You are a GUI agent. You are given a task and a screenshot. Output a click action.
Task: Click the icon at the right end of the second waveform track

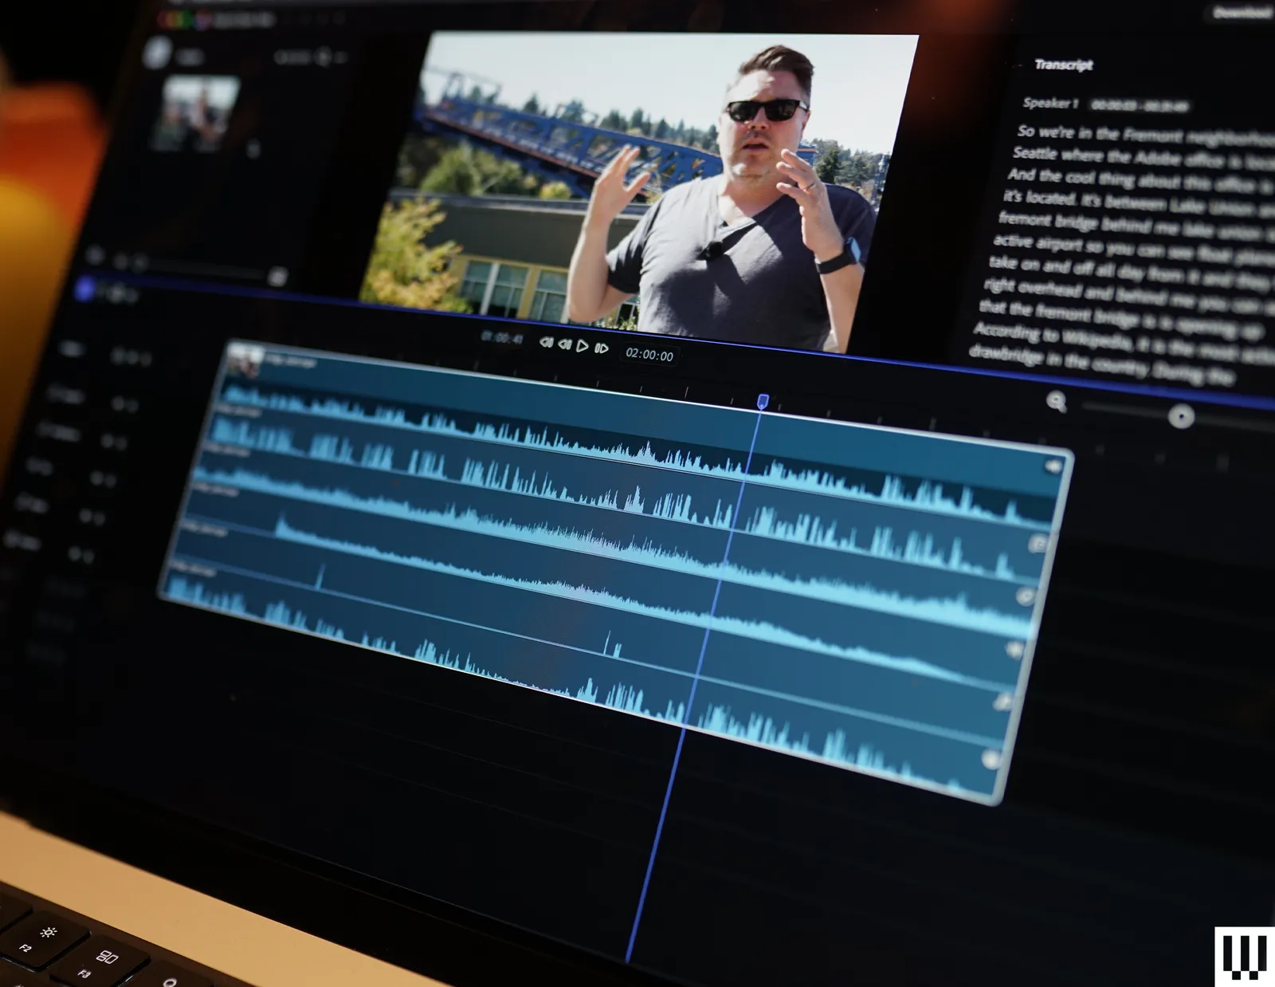1038,545
